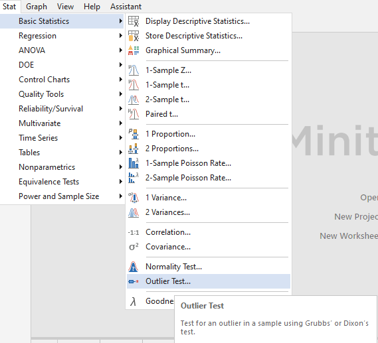Click the 2-Sample t curves icon
The height and width of the screenshot is (343, 378).
tap(134, 100)
